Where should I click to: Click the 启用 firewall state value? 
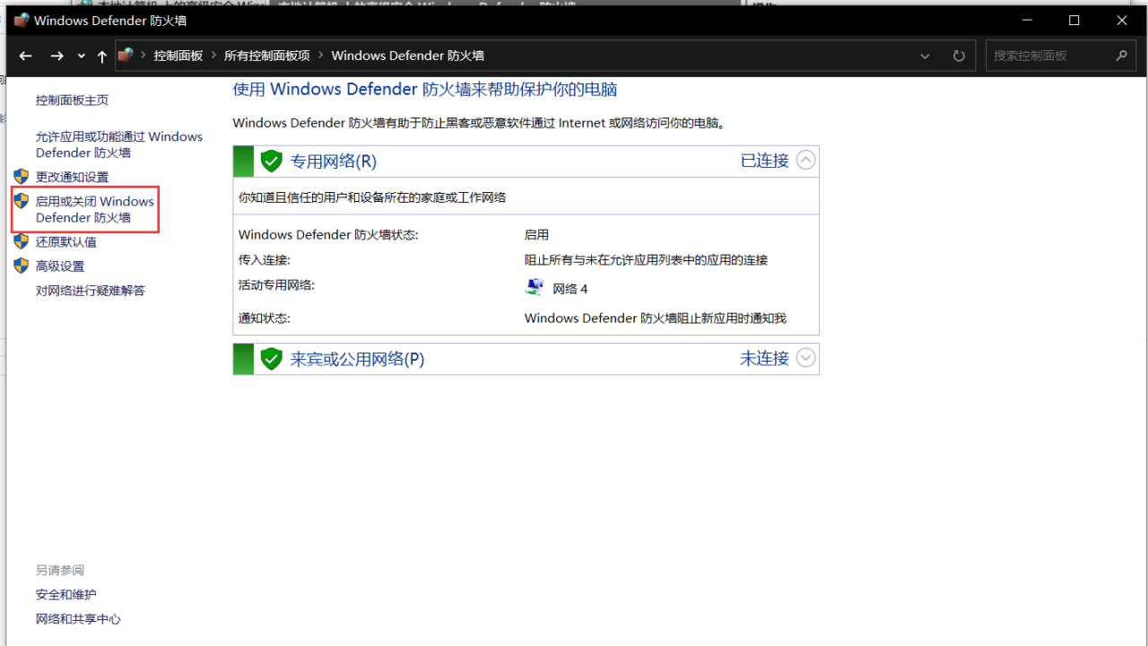(537, 234)
